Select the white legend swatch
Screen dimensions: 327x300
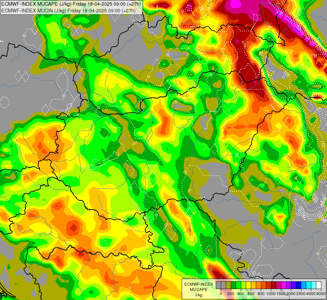[319, 285]
